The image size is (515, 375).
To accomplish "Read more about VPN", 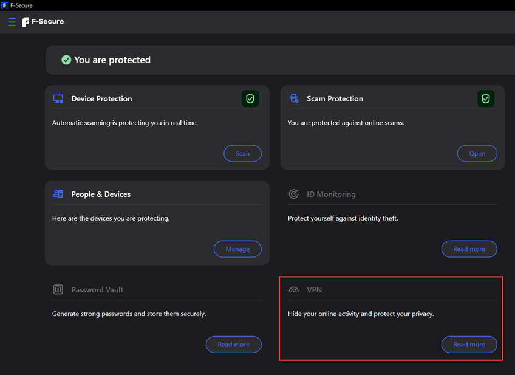I will click(x=469, y=345).
